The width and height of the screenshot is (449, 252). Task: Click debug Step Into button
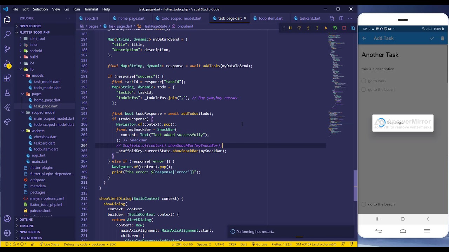(x=308, y=28)
